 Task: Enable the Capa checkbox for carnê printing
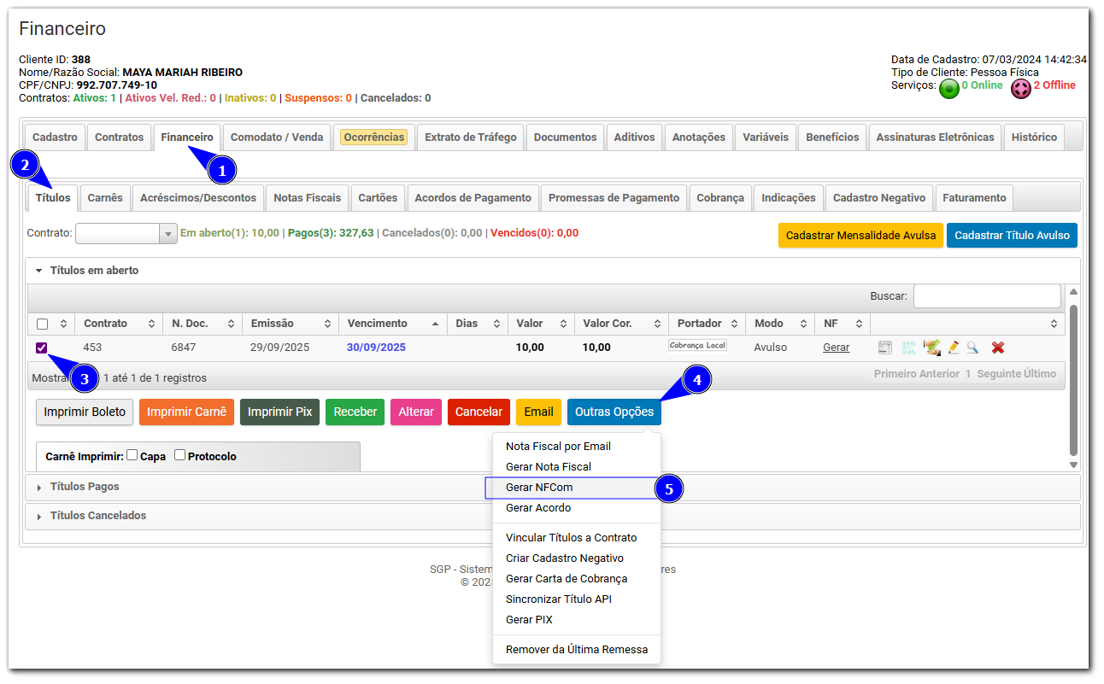132,455
